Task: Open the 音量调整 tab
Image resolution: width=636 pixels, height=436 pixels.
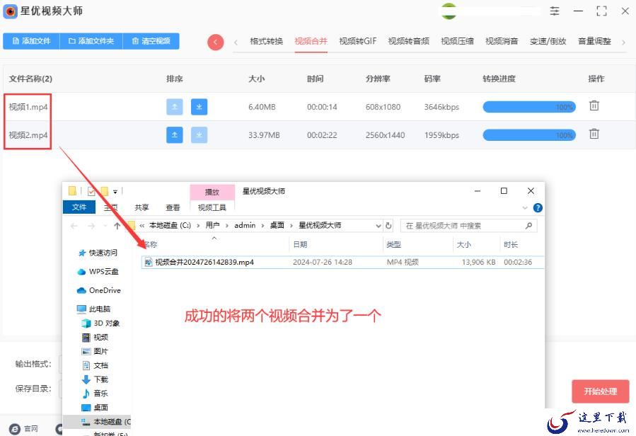Action: click(594, 41)
